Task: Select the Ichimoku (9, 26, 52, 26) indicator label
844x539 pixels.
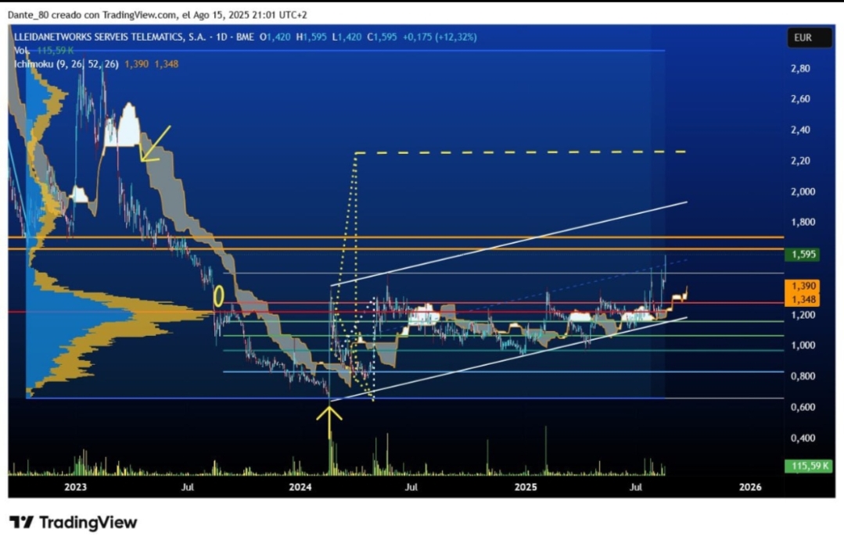Action: [66, 64]
